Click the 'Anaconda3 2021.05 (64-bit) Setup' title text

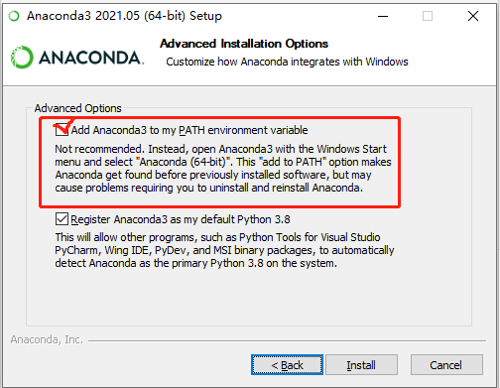tap(124, 16)
